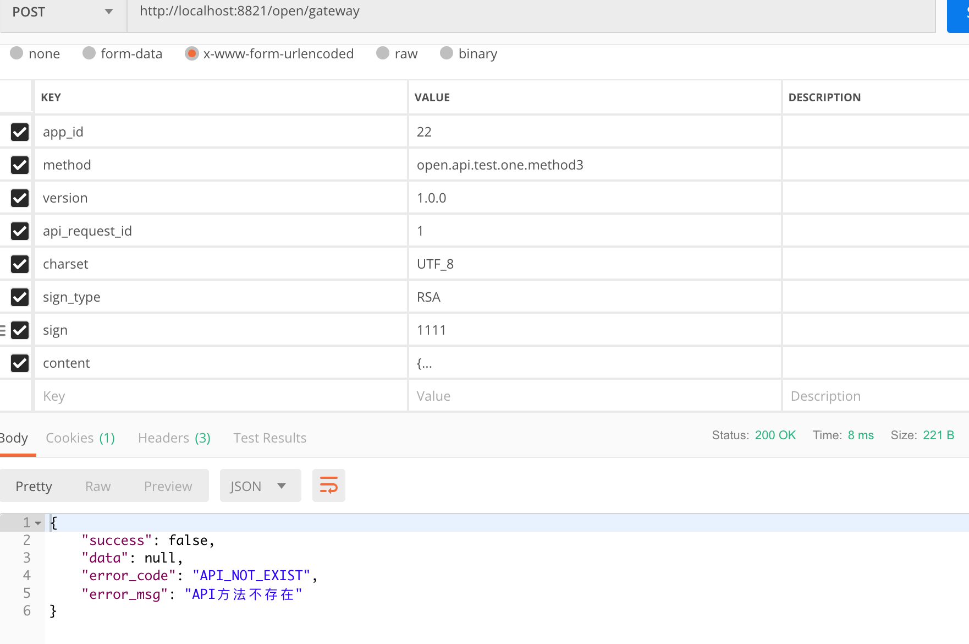The width and height of the screenshot is (969, 644).
Task: Click the 221 B response size
Action: point(938,435)
